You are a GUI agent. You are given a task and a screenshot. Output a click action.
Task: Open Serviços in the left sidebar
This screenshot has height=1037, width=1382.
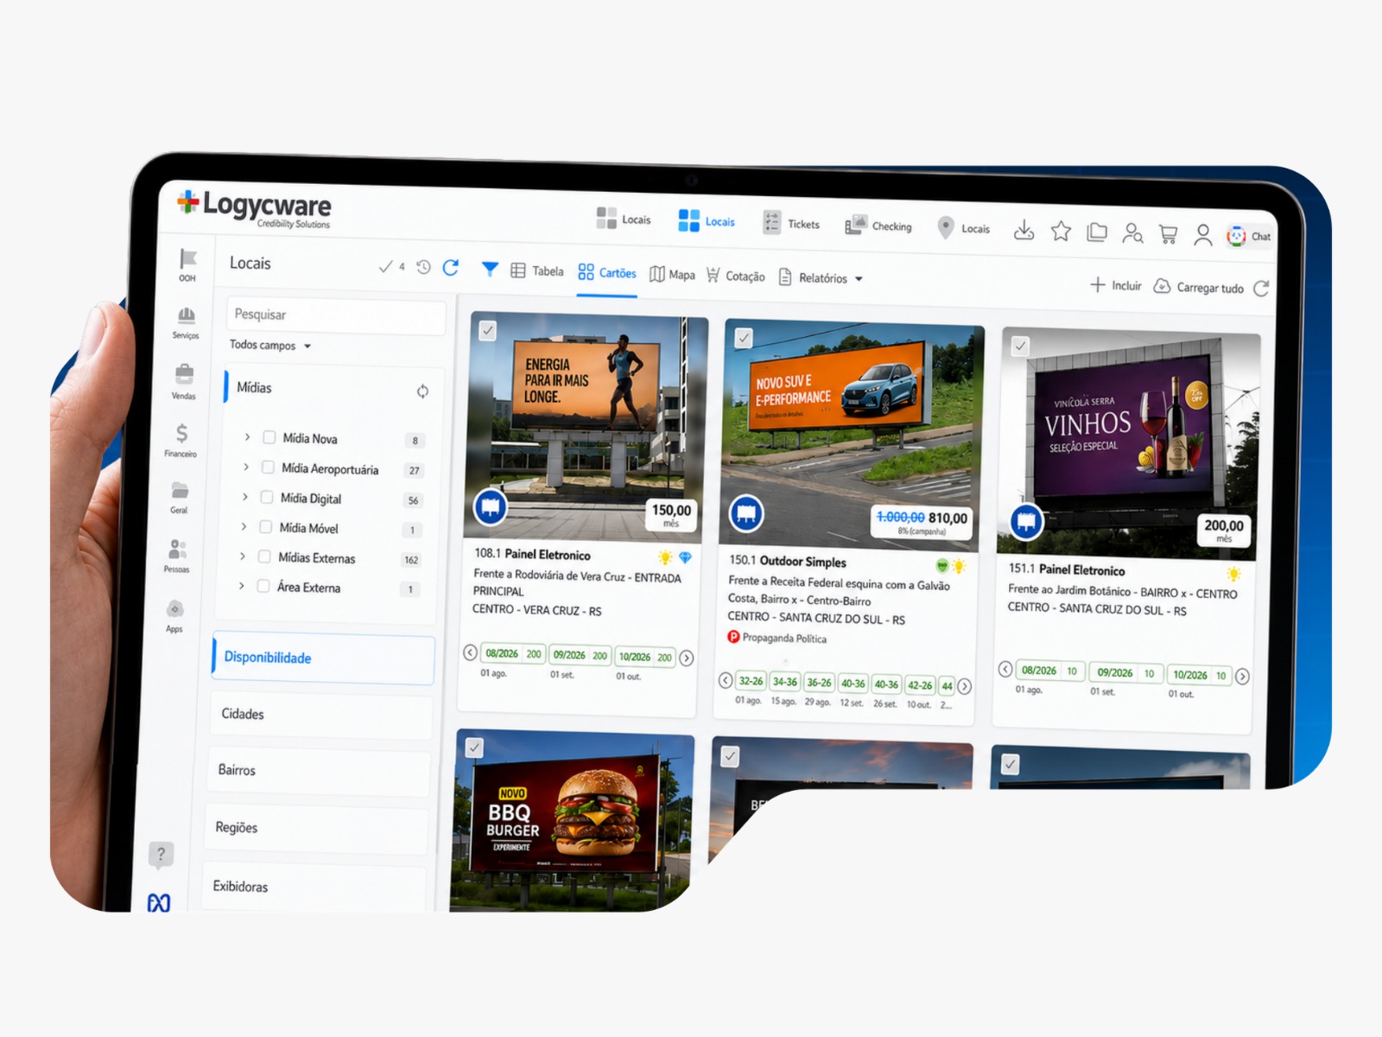186,323
